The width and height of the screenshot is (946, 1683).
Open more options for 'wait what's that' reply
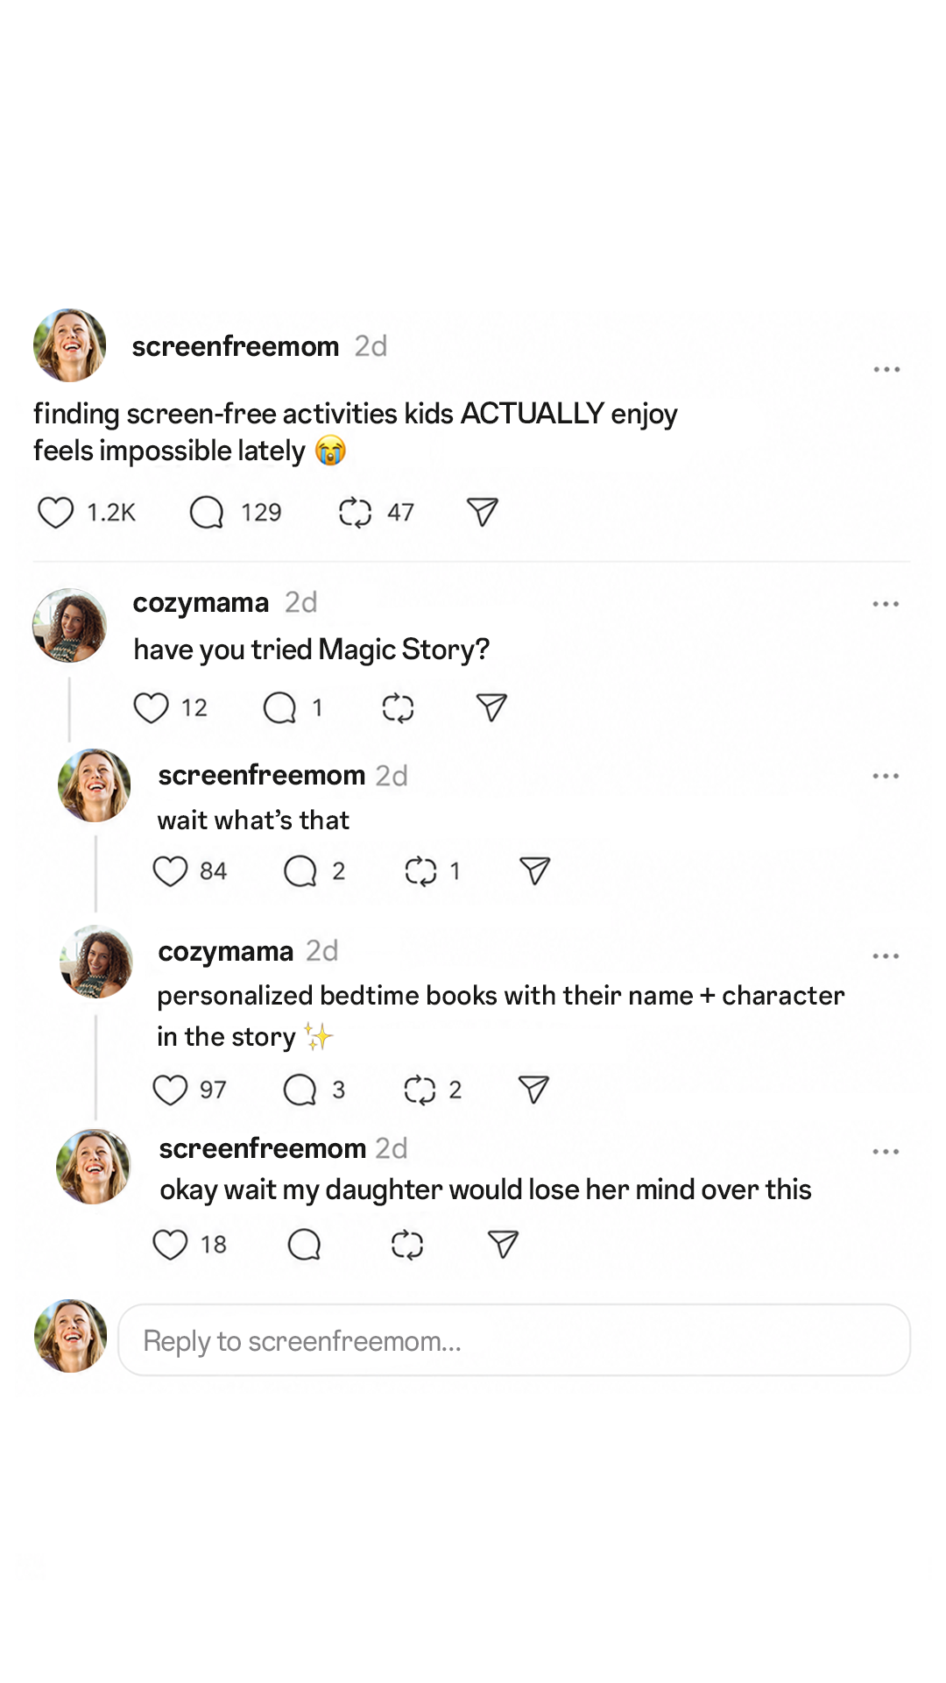[x=886, y=776]
